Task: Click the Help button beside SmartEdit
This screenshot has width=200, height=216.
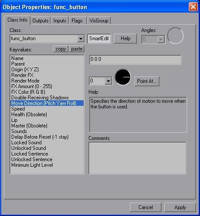Action: point(125,38)
